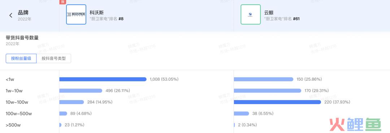The width and height of the screenshot is (390, 133).
Task: Switch to 按粉丝量级 tab
Action: [21, 59]
